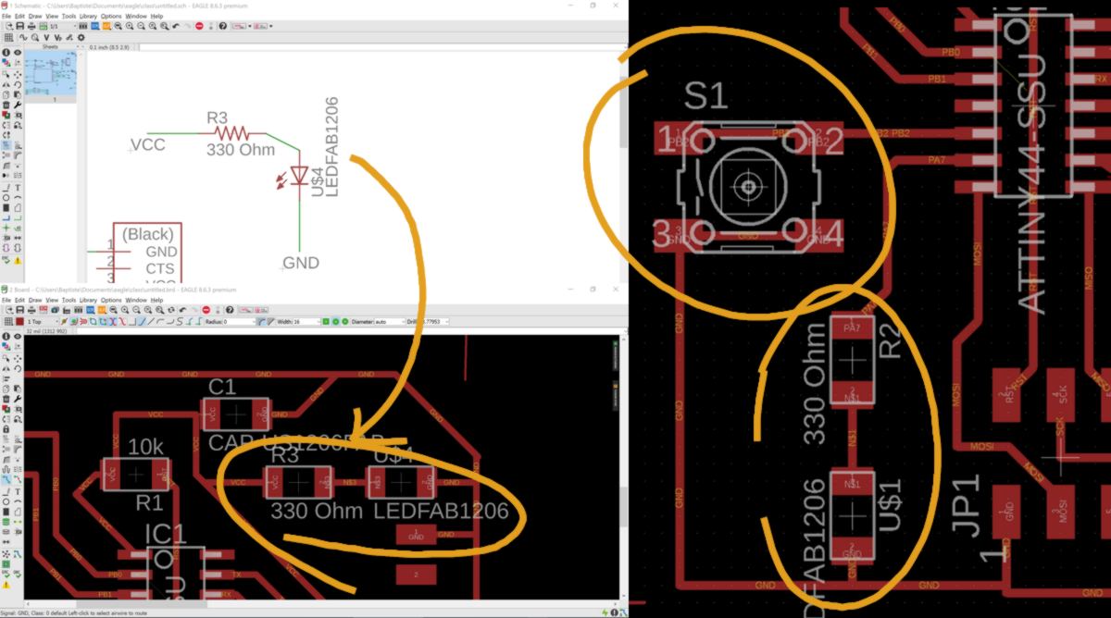The width and height of the screenshot is (1111, 618).
Task: Open the Width 16 dropdown
Action: coord(306,322)
